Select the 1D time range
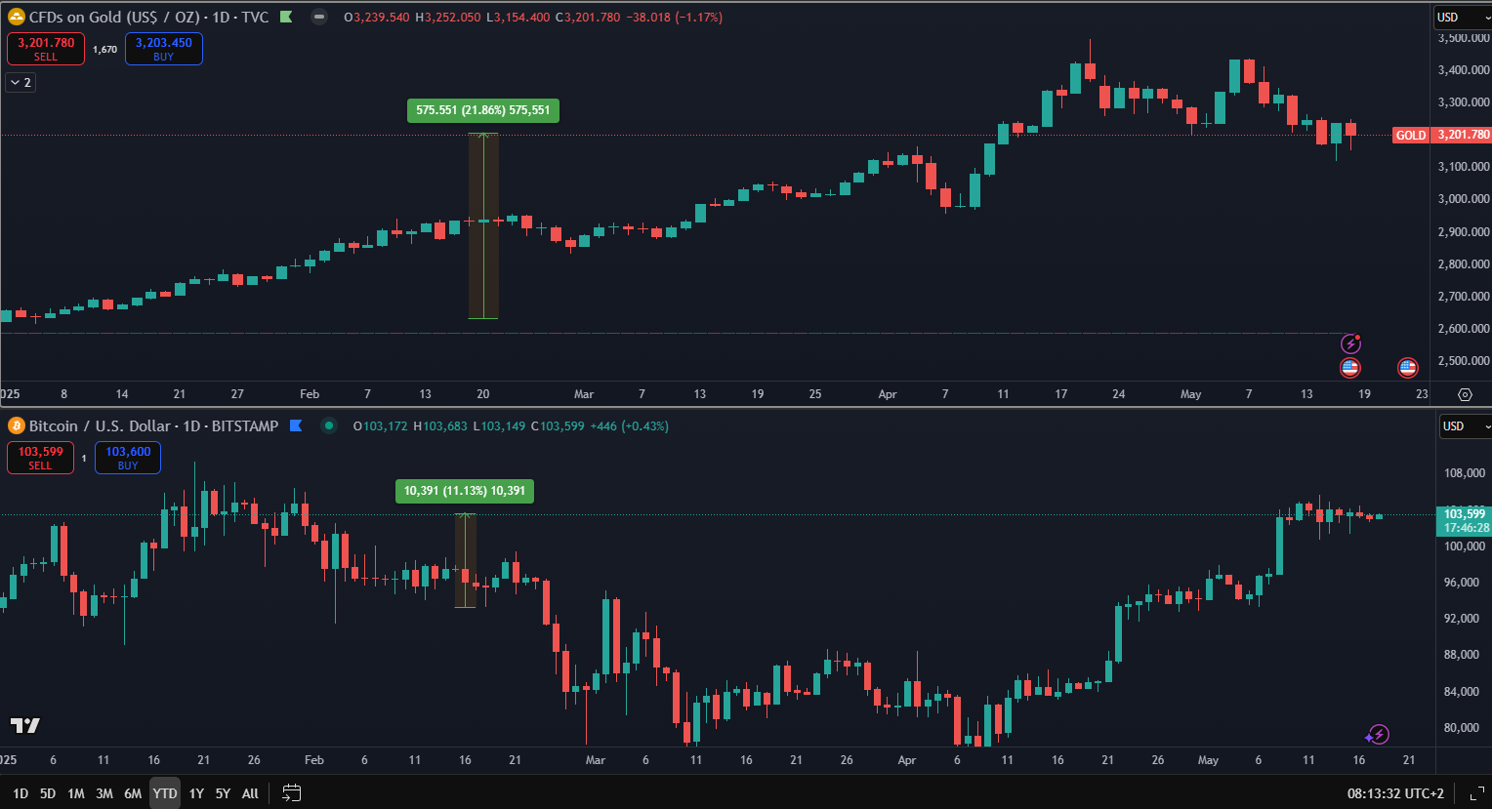The image size is (1492, 809). pos(21,793)
